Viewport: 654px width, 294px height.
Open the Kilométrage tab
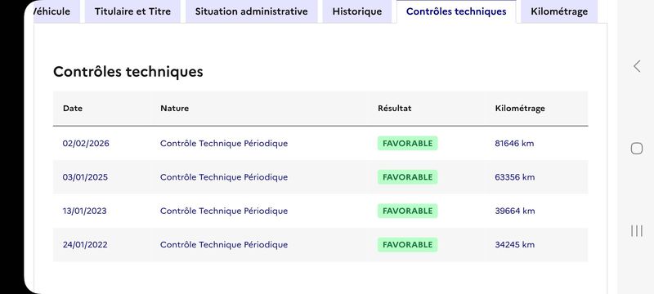pyautogui.click(x=559, y=11)
